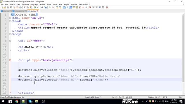Click the Open file toolbar icon
The width and height of the screenshot is (185, 104).
pos(5,7)
